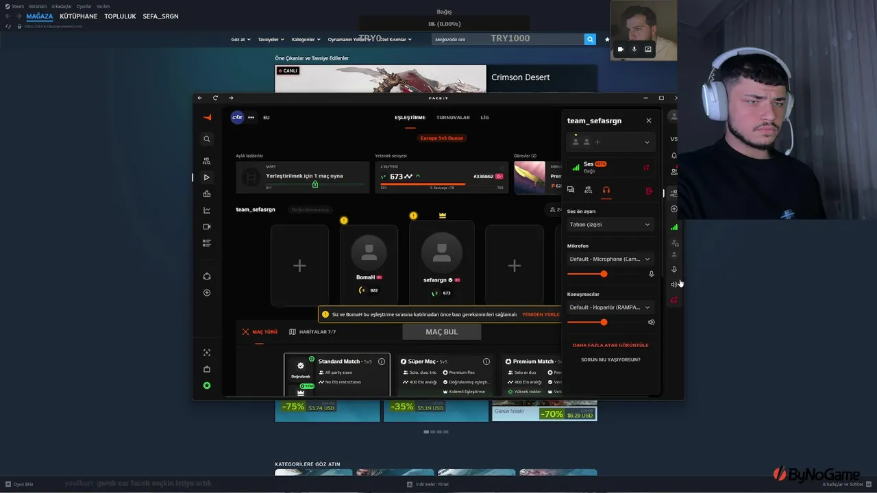Click Steam store search magnifier button
The image size is (877, 493).
(x=590, y=39)
